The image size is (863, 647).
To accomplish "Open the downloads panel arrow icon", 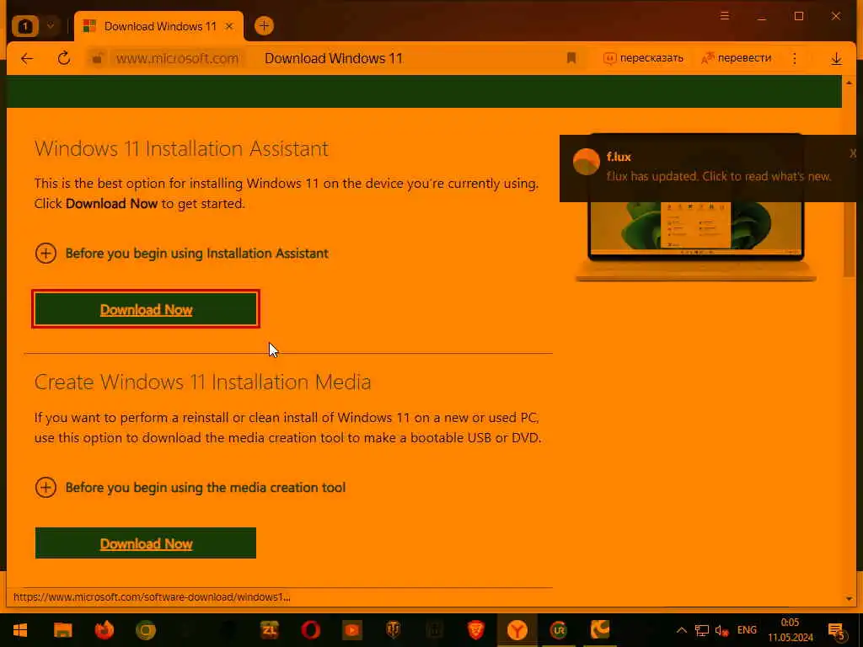I will [836, 58].
